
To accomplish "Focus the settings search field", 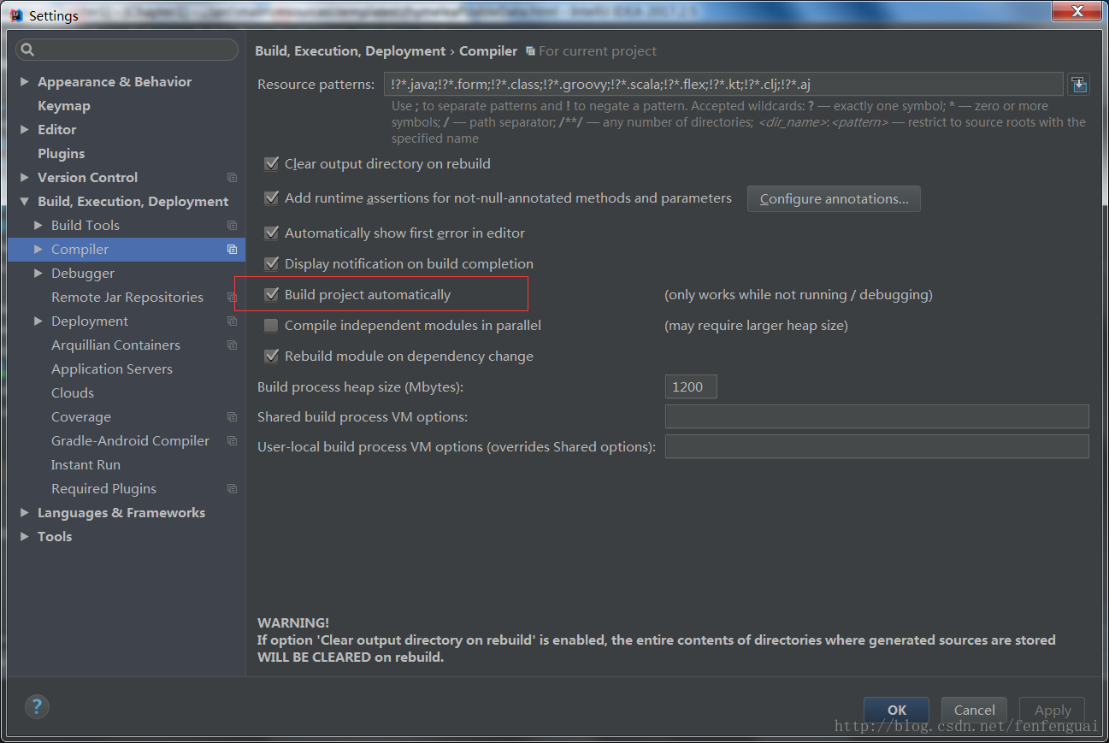I will coord(127,50).
